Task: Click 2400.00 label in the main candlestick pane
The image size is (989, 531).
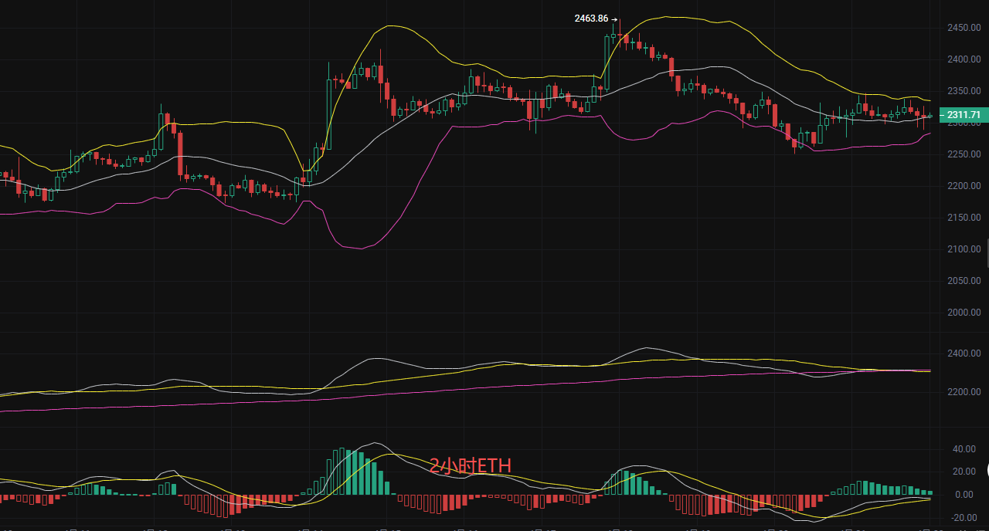Action: click(x=964, y=59)
